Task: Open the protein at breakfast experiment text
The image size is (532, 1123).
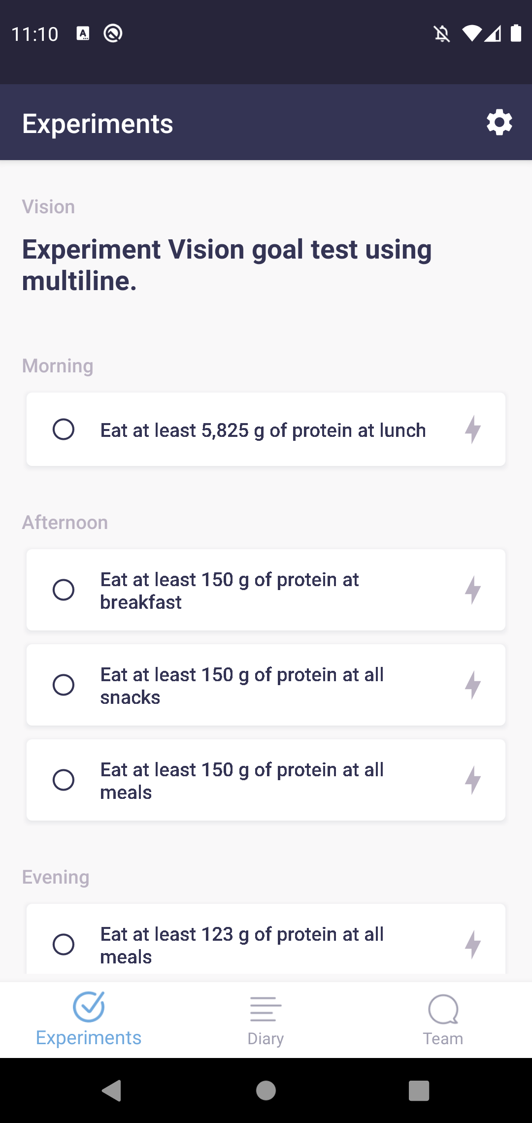Action: point(230,591)
